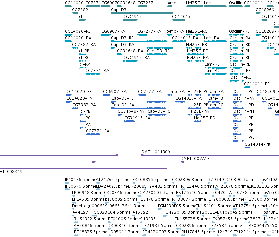Click the CG7277 gene label
Screen dimensions: 279x237
tap(145, 3)
